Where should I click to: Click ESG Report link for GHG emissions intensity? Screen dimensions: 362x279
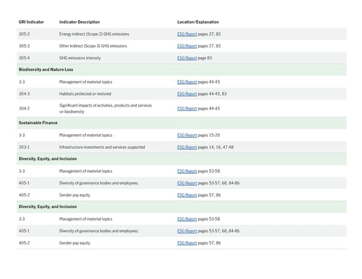(187, 58)
